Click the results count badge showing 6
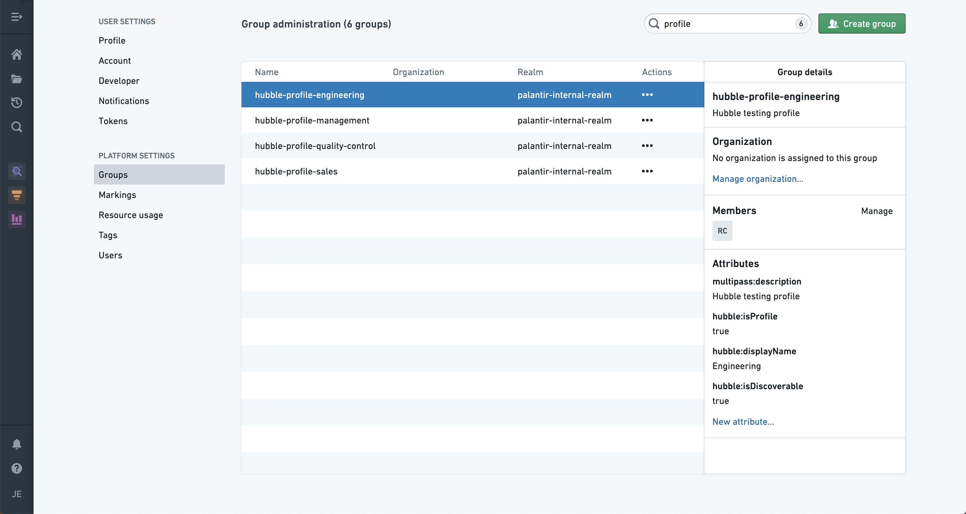This screenshot has width=966, height=514. click(x=801, y=23)
